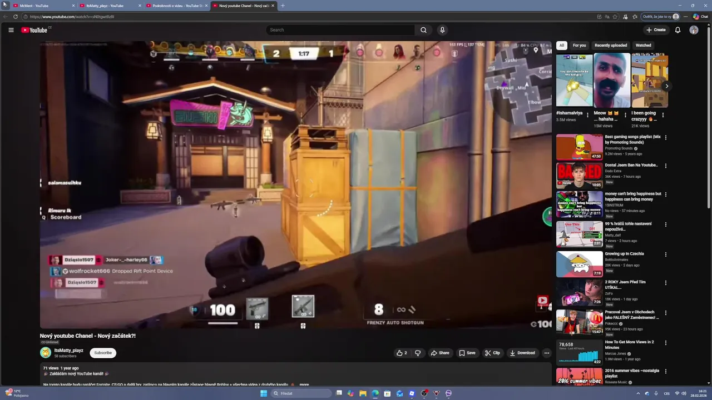The height and width of the screenshot is (400, 712).
Task: Open Copilot Chat in browser
Action: [x=700, y=17]
